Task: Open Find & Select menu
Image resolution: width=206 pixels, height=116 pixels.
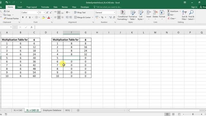Action: [x=191, y=15]
